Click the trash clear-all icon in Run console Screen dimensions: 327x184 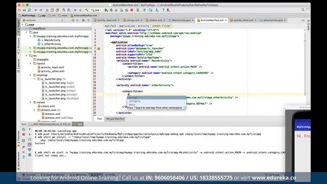[30, 155]
